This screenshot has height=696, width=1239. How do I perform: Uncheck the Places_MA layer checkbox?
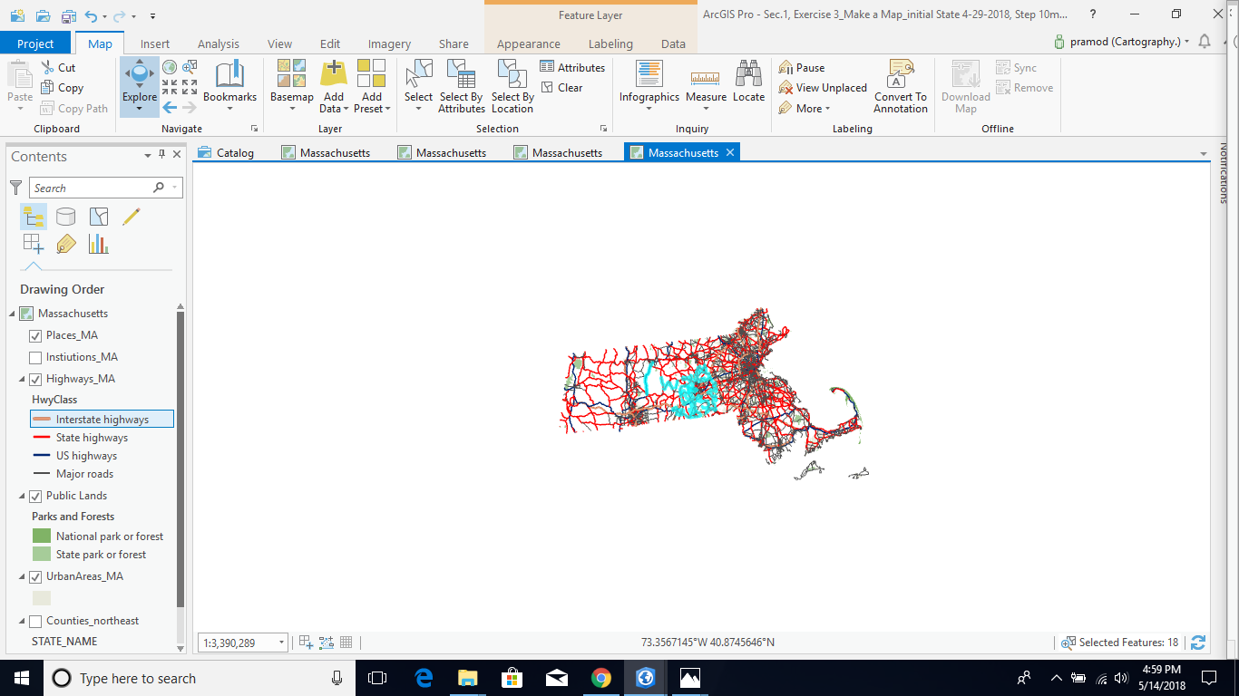coord(36,335)
